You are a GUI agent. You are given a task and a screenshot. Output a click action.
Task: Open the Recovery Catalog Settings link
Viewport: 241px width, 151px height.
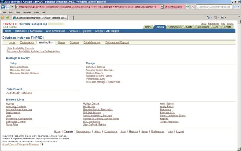tap(24, 73)
